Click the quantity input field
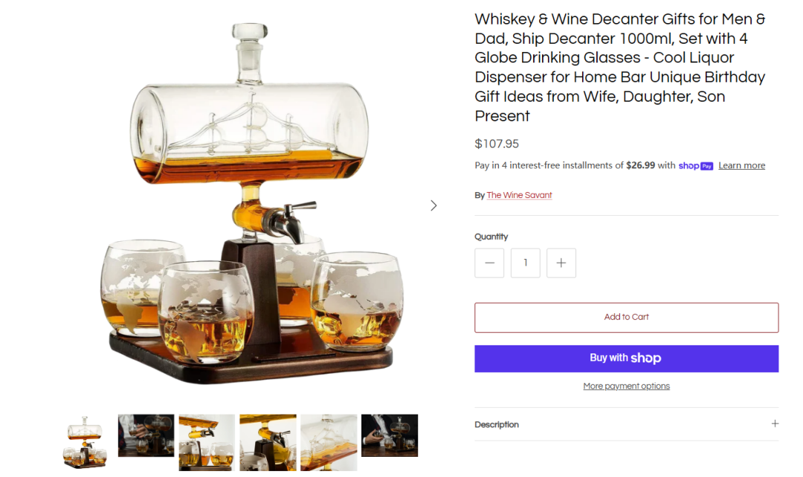 (x=526, y=263)
